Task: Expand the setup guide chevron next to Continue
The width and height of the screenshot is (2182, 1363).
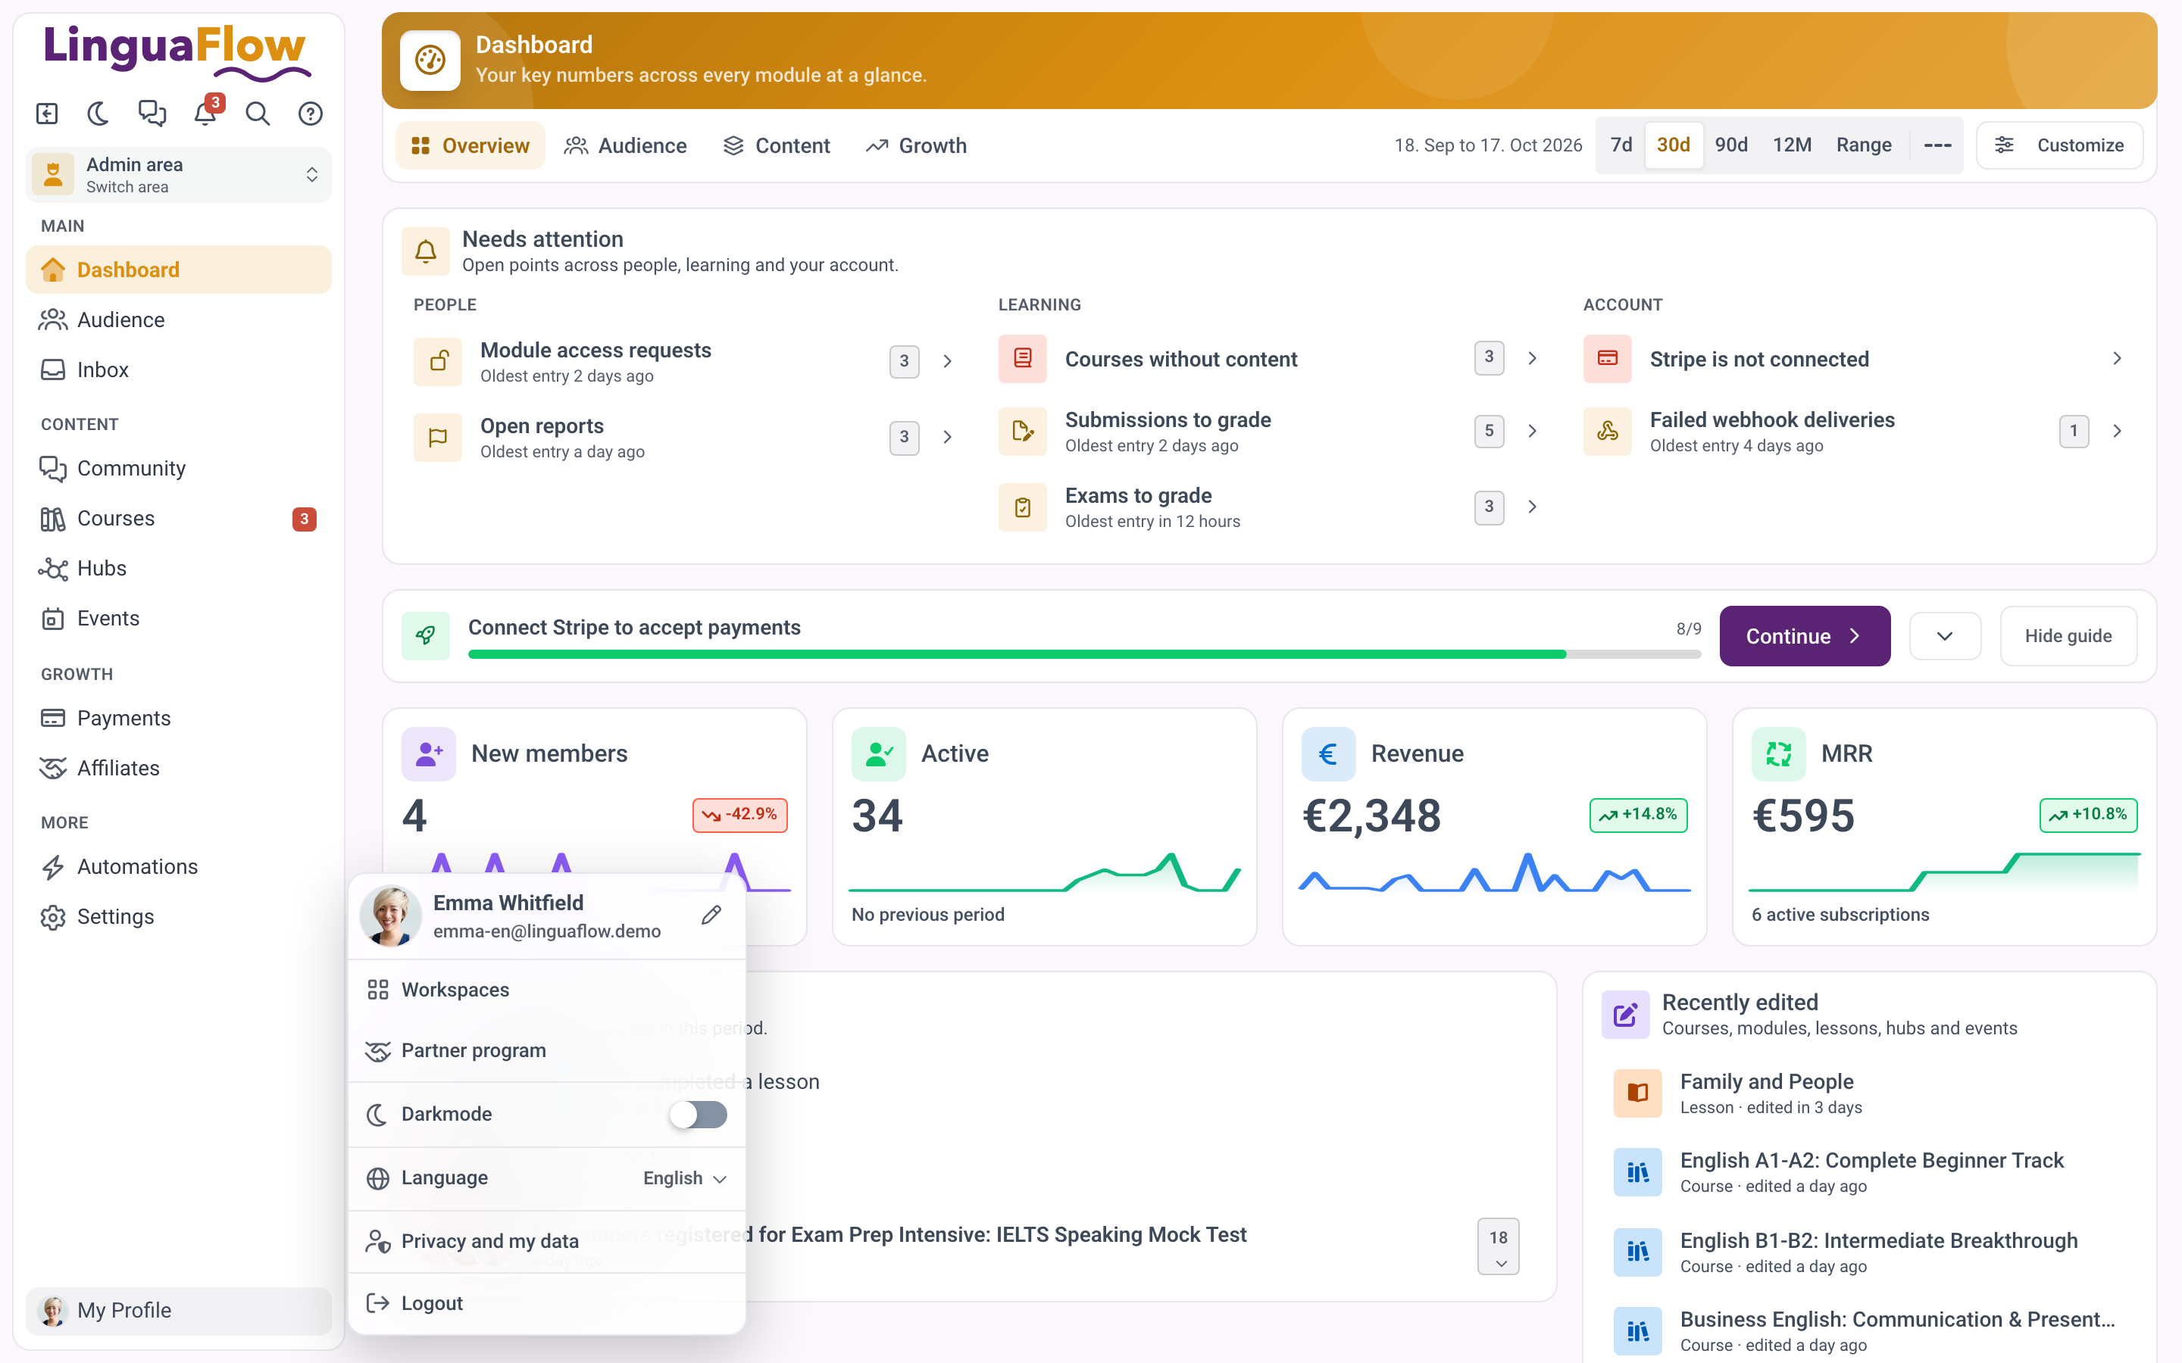Action: [1945, 636]
